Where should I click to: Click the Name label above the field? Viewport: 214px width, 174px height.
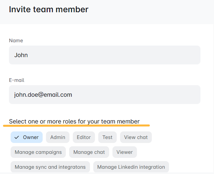tap(16, 41)
